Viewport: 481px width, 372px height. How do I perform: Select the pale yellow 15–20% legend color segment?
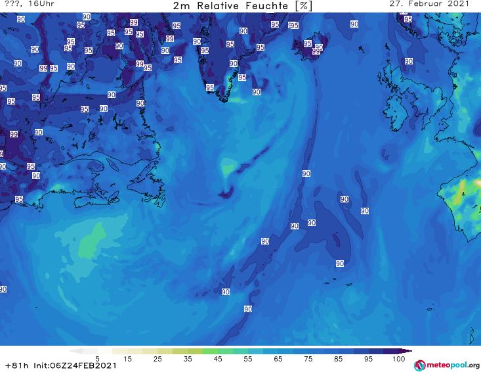click(x=135, y=351)
